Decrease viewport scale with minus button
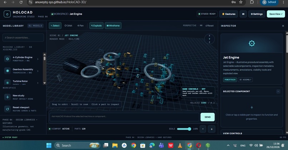This screenshot has width=288, height=150. (203, 129)
